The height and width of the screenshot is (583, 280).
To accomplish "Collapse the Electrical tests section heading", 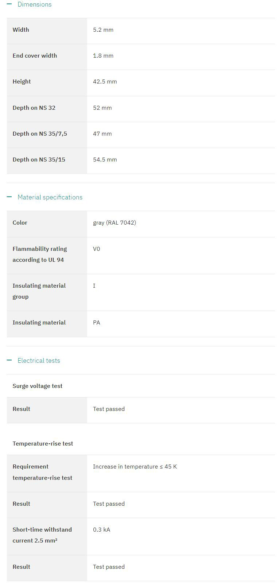I will [39, 361].
